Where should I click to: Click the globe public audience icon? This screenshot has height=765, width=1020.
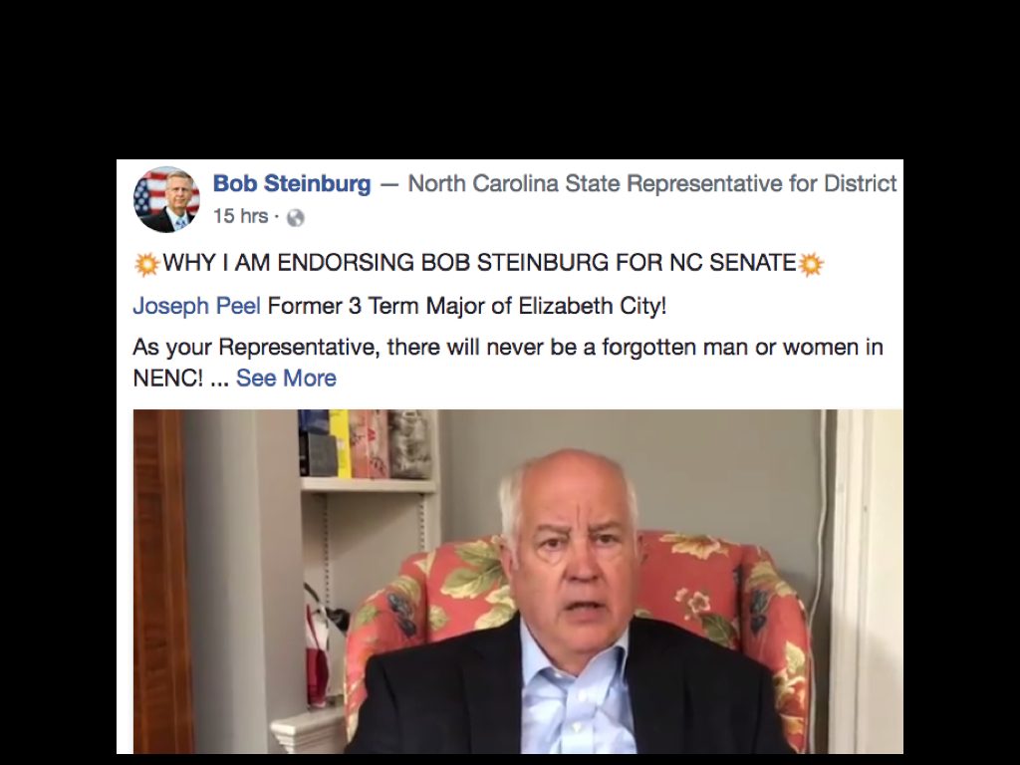click(x=295, y=217)
